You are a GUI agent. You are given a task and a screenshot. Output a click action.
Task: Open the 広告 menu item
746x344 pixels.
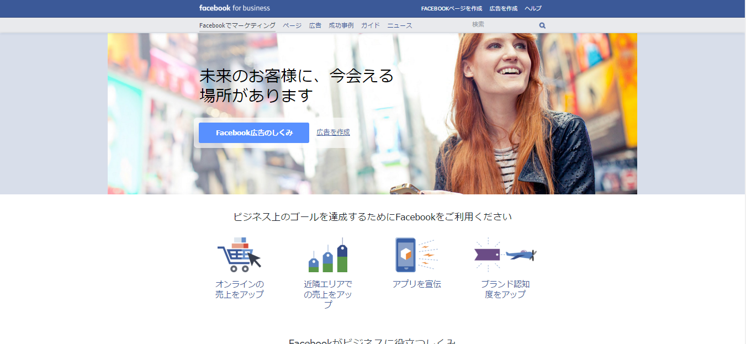(x=315, y=25)
